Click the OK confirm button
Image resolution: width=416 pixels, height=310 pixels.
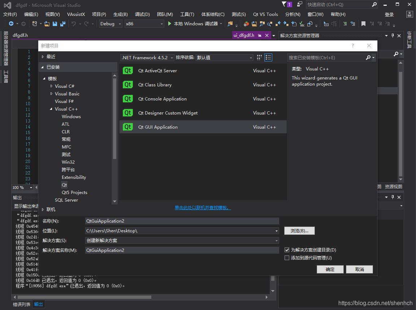tap(330, 270)
